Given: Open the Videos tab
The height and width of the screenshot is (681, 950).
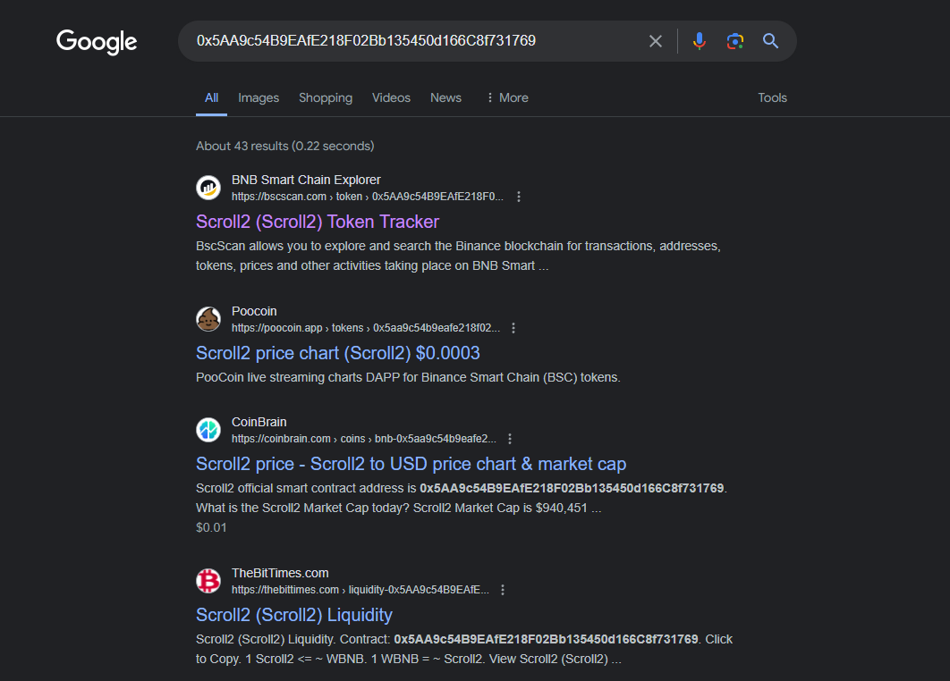Looking at the screenshot, I should coord(391,97).
